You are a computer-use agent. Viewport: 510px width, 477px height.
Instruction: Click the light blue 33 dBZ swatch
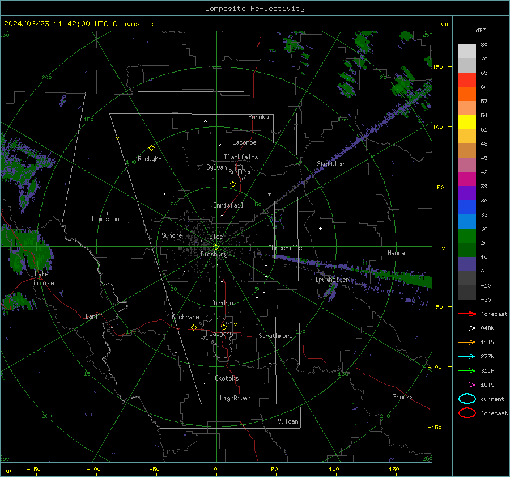[467, 221]
